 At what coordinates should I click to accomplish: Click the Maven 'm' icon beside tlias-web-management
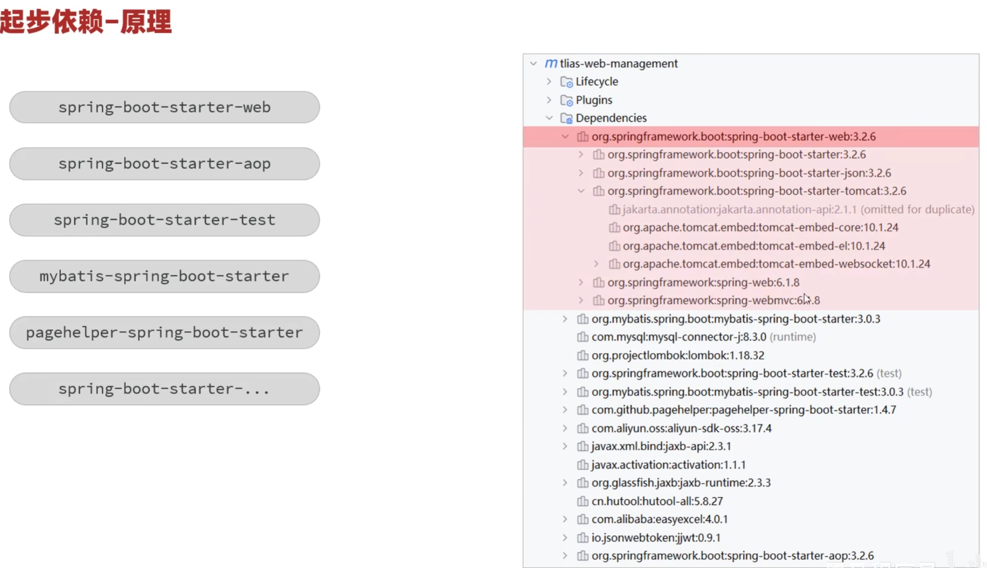click(x=551, y=64)
